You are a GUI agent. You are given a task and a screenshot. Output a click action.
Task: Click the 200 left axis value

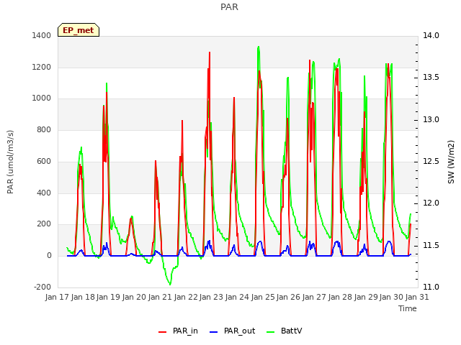(44, 224)
